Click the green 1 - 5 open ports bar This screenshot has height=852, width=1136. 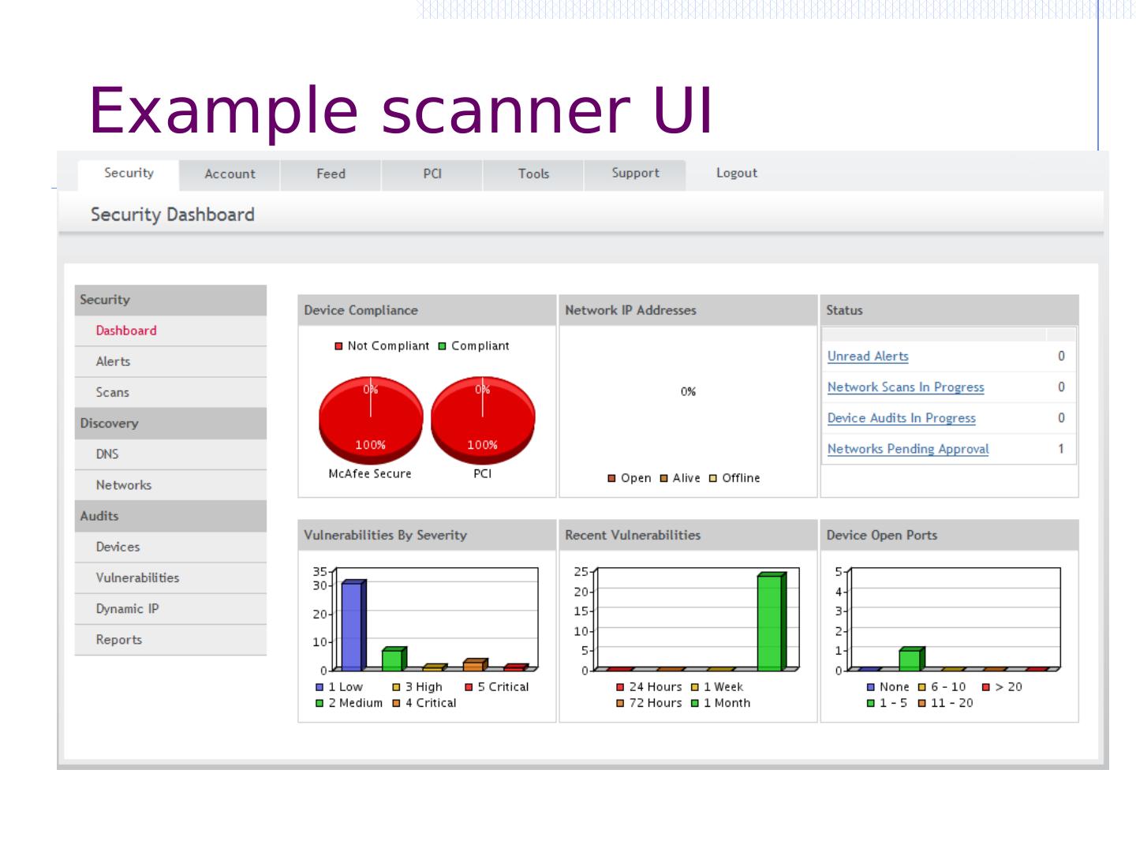point(910,660)
